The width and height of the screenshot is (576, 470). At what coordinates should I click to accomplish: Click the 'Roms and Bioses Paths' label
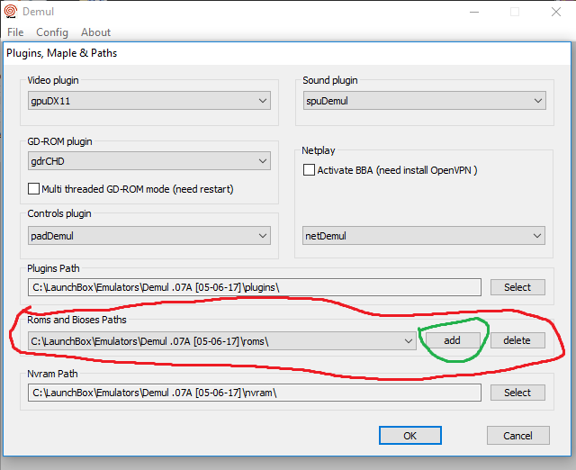[76, 320]
